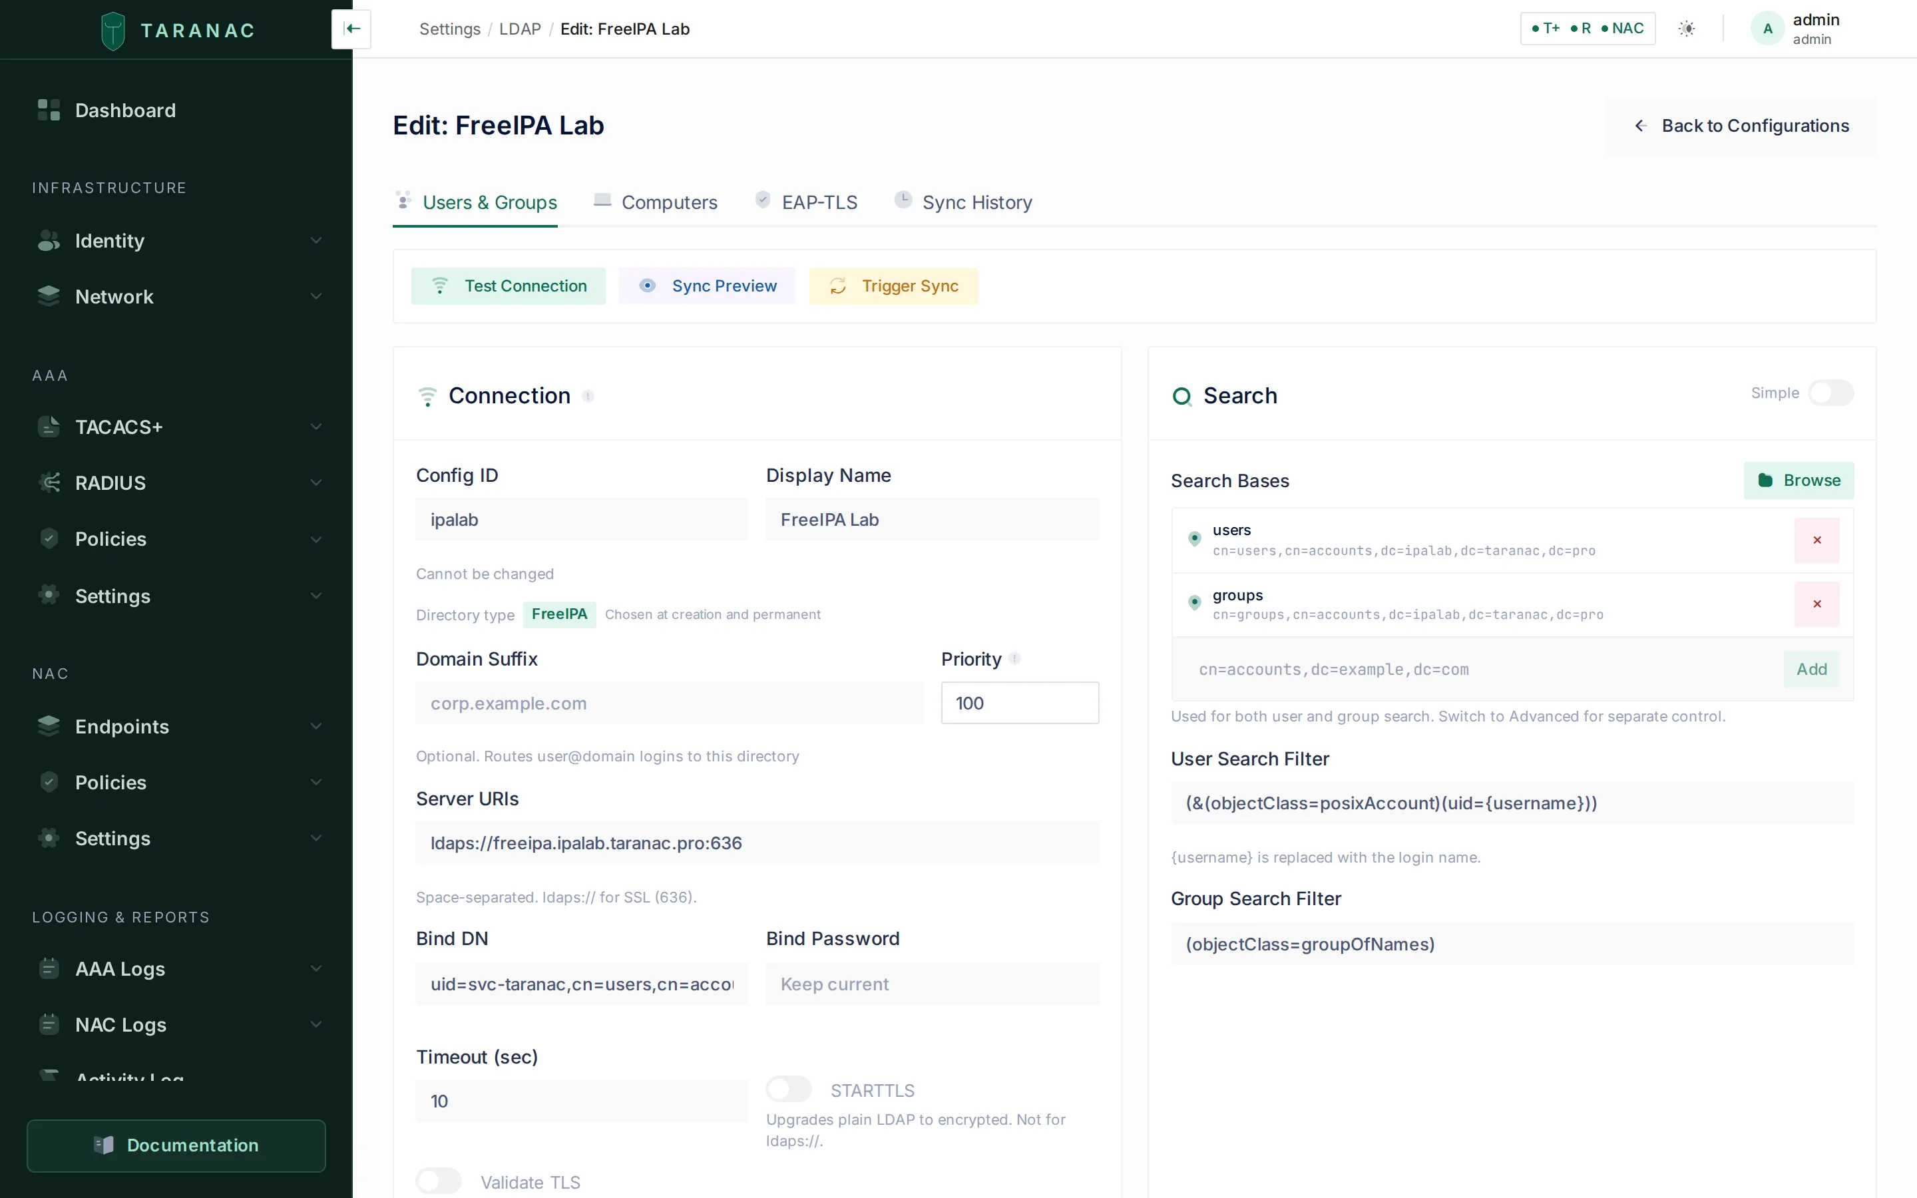
Task: Click the Dashboard grid icon
Action: point(49,110)
